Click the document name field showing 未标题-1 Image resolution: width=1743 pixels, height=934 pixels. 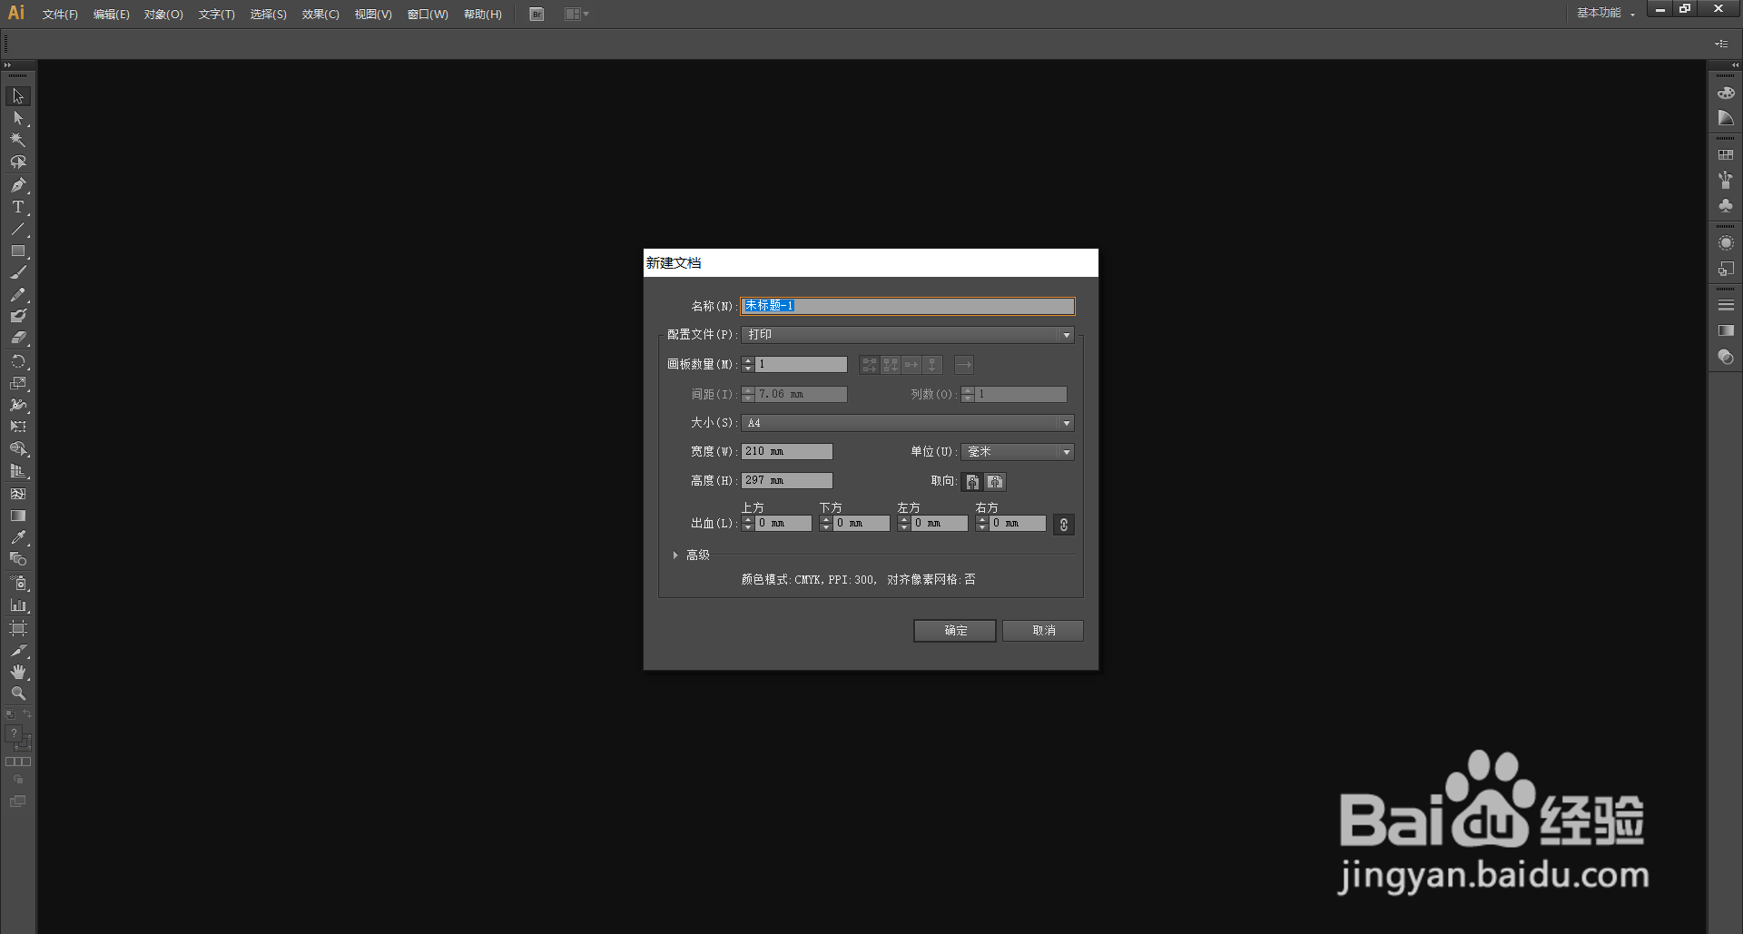click(906, 306)
